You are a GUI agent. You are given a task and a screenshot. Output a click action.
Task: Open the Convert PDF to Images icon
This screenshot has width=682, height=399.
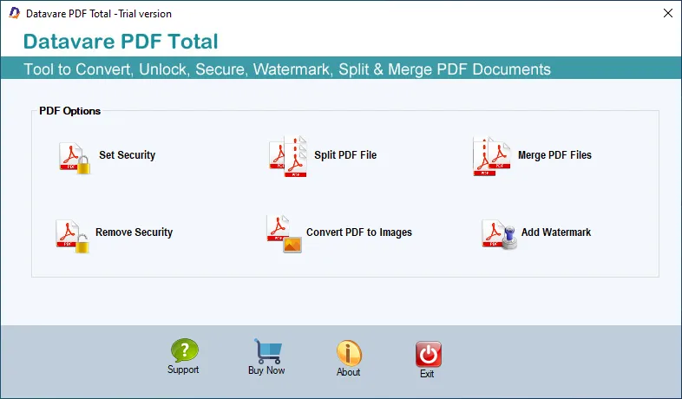point(285,234)
